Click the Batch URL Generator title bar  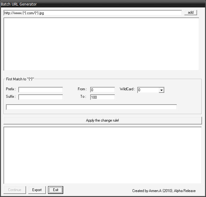point(103,4)
